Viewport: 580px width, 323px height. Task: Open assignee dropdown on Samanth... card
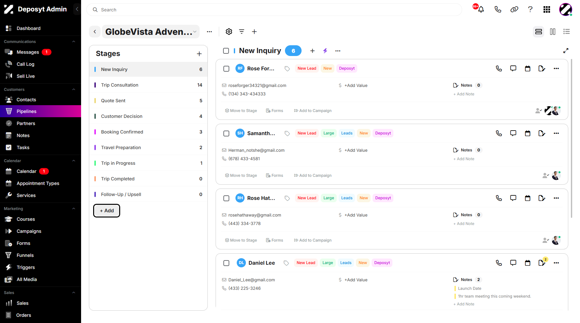[x=546, y=176]
